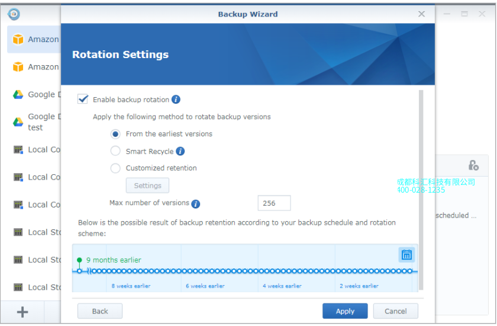Screen dimensions: 497x326
Task: Cancel the Backup Wizard
Action: coord(395,311)
